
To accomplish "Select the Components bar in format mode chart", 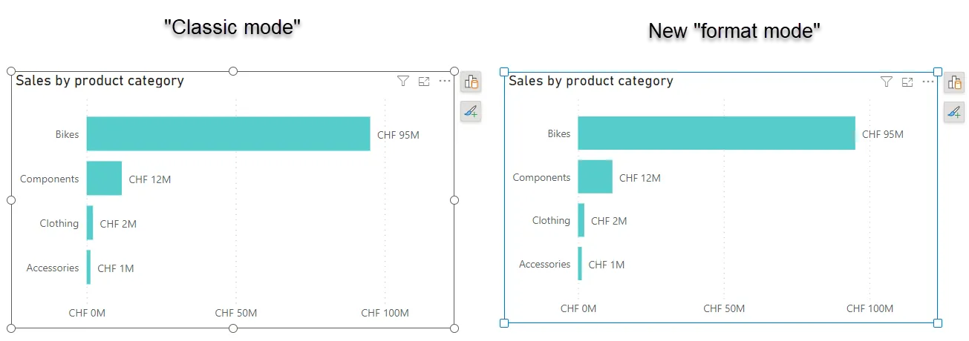I will [596, 176].
